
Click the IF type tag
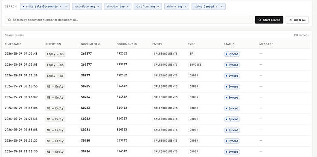click(191, 54)
